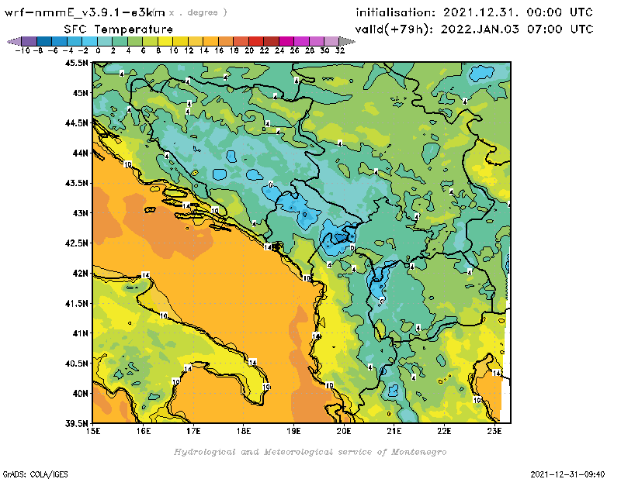This screenshot has width=621, height=479.
Task: Click the '15E' longitude label
Action: (x=93, y=431)
